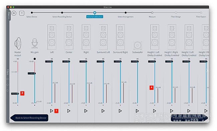This screenshot has width=217, height=131.
Task: Expand the Filters side panel
Action: 8,72
